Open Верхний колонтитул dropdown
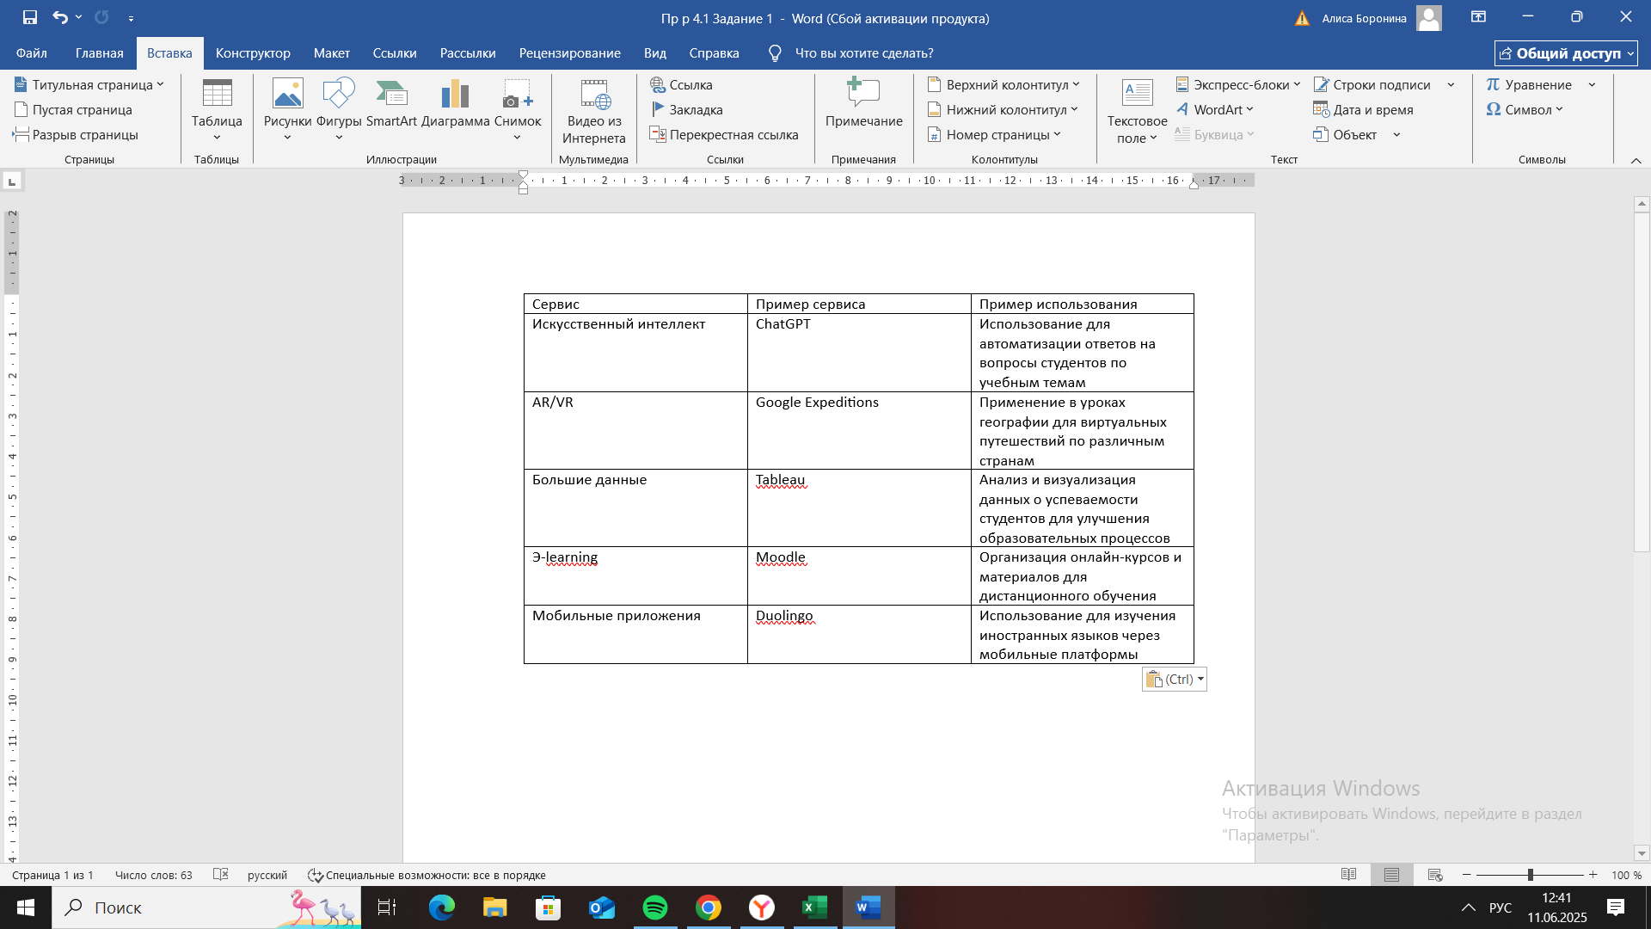Screen dimensions: 1651x929 pos(1003,84)
